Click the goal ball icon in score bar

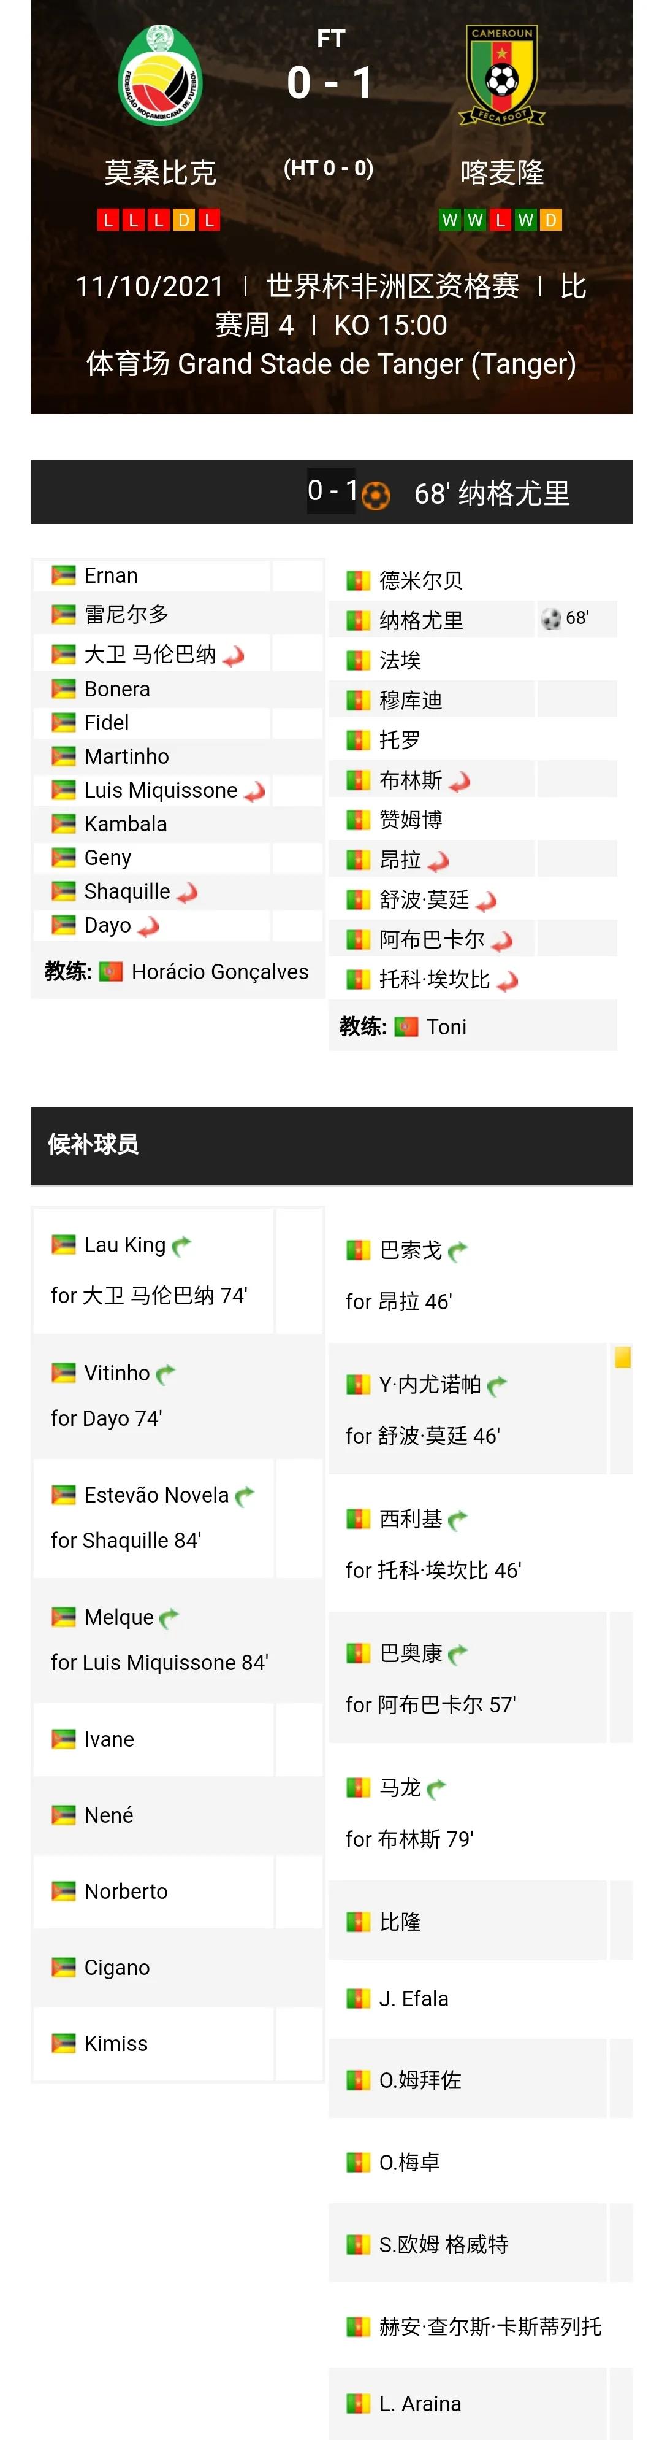(376, 495)
